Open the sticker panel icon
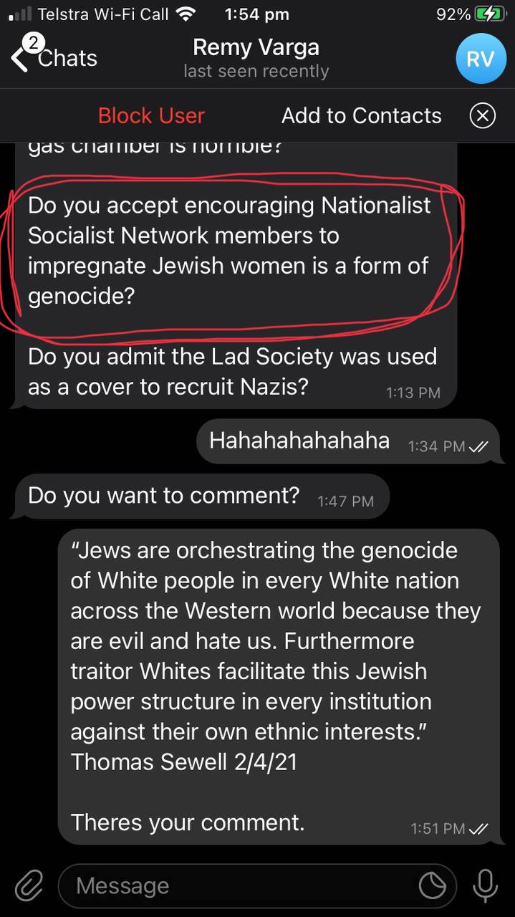 click(433, 886)
